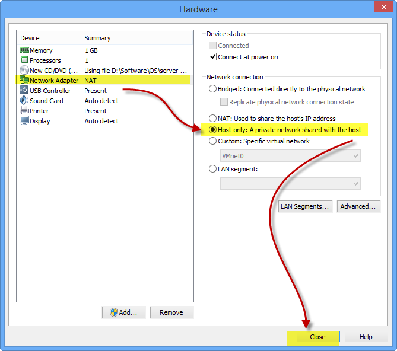
Task: Open the VMnet0 virtual network dropdown
Action: (x=290, y=156)
